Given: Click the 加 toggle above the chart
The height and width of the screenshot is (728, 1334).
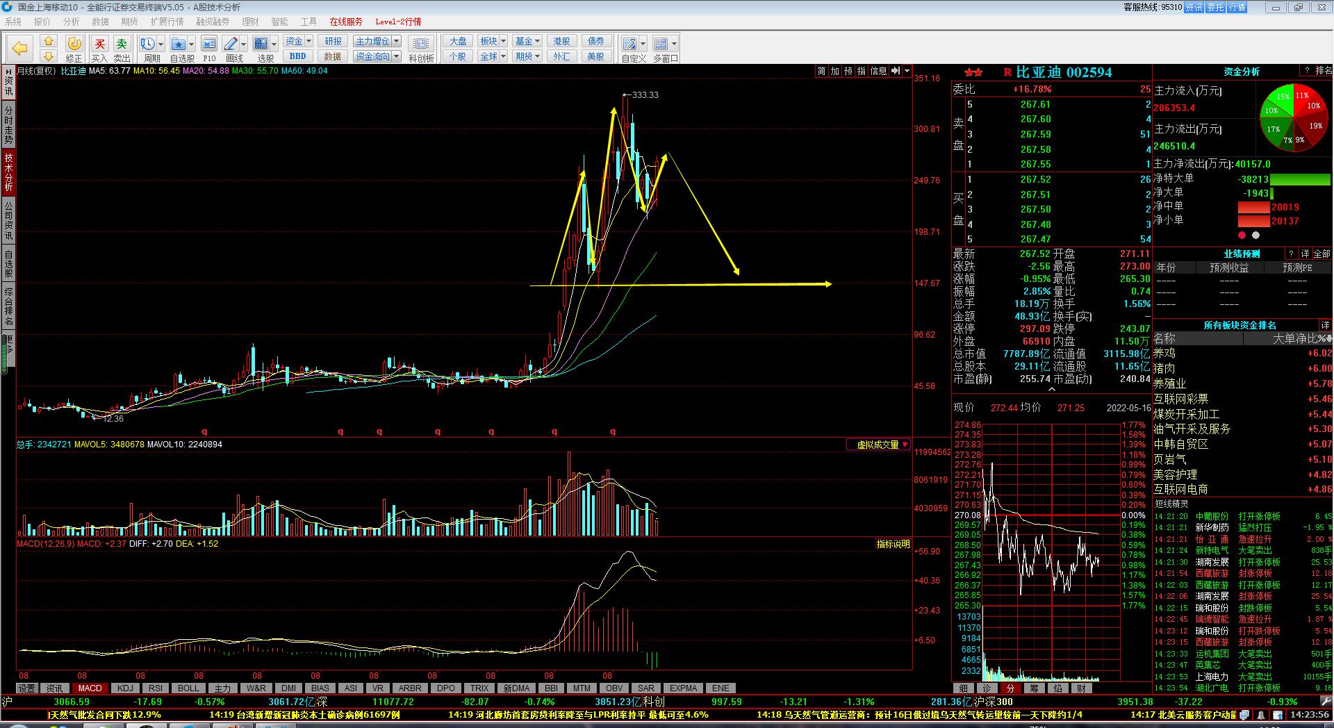Looking at the screenshot, I should (834, 71).
